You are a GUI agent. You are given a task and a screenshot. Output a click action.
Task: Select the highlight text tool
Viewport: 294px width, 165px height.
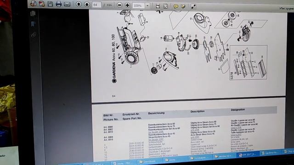(183, 6)
